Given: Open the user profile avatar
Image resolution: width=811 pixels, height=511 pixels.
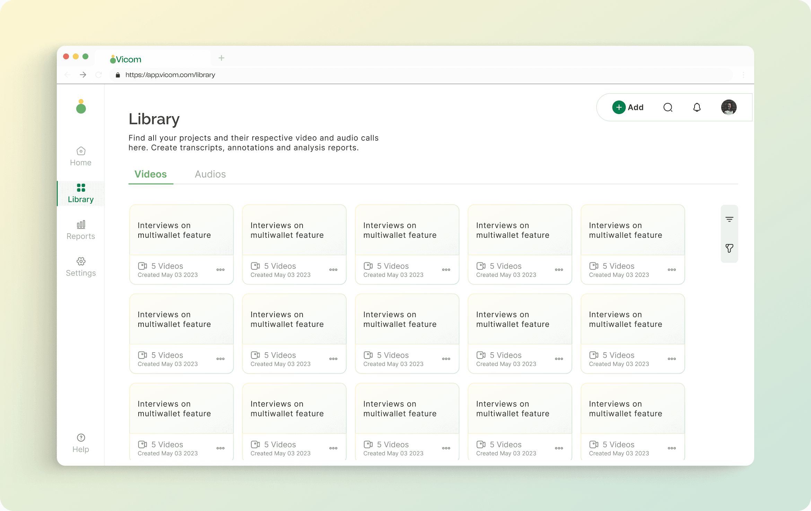Looking at the screenshot, I should [x=729, y=107].
